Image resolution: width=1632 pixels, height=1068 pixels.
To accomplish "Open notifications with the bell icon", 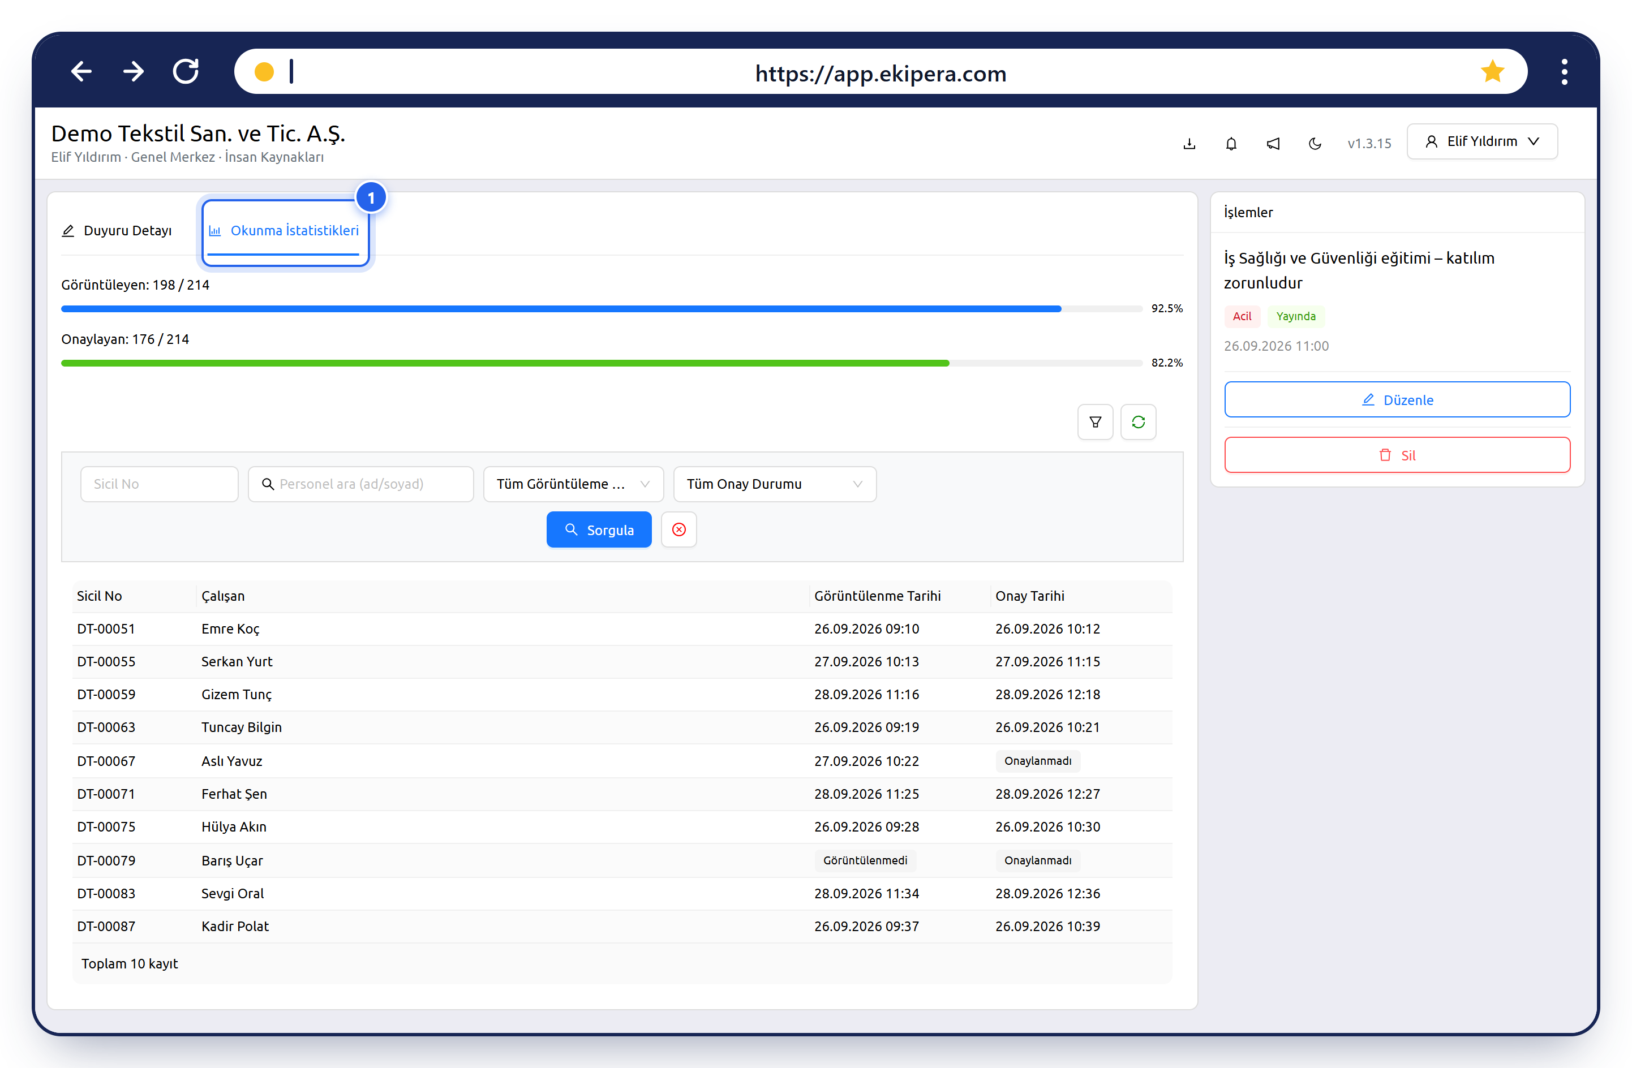I will point(1231,143).
